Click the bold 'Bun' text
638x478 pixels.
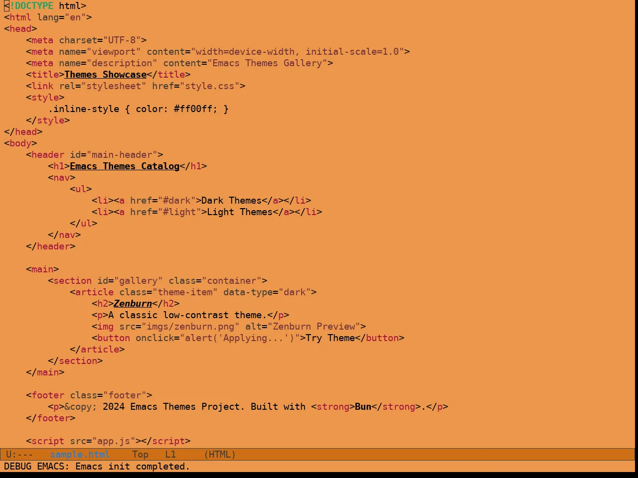(x=363, y=407)
